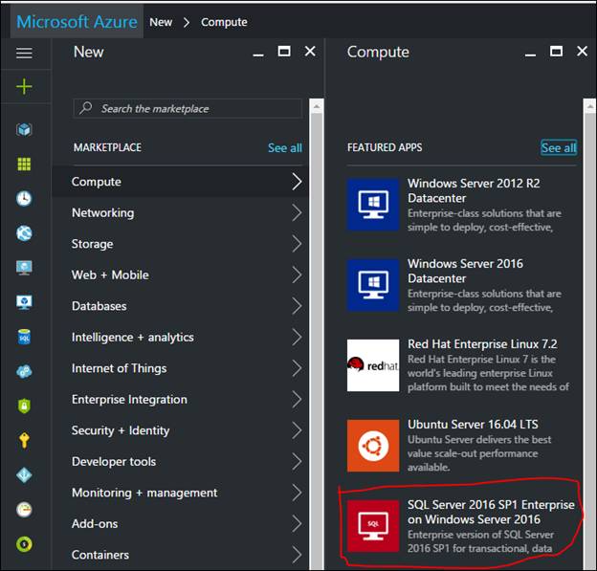Click the Windows Server 2016 Datacenter tile icon
This screenshot has width=597, height=571.
tap(373, 285)
